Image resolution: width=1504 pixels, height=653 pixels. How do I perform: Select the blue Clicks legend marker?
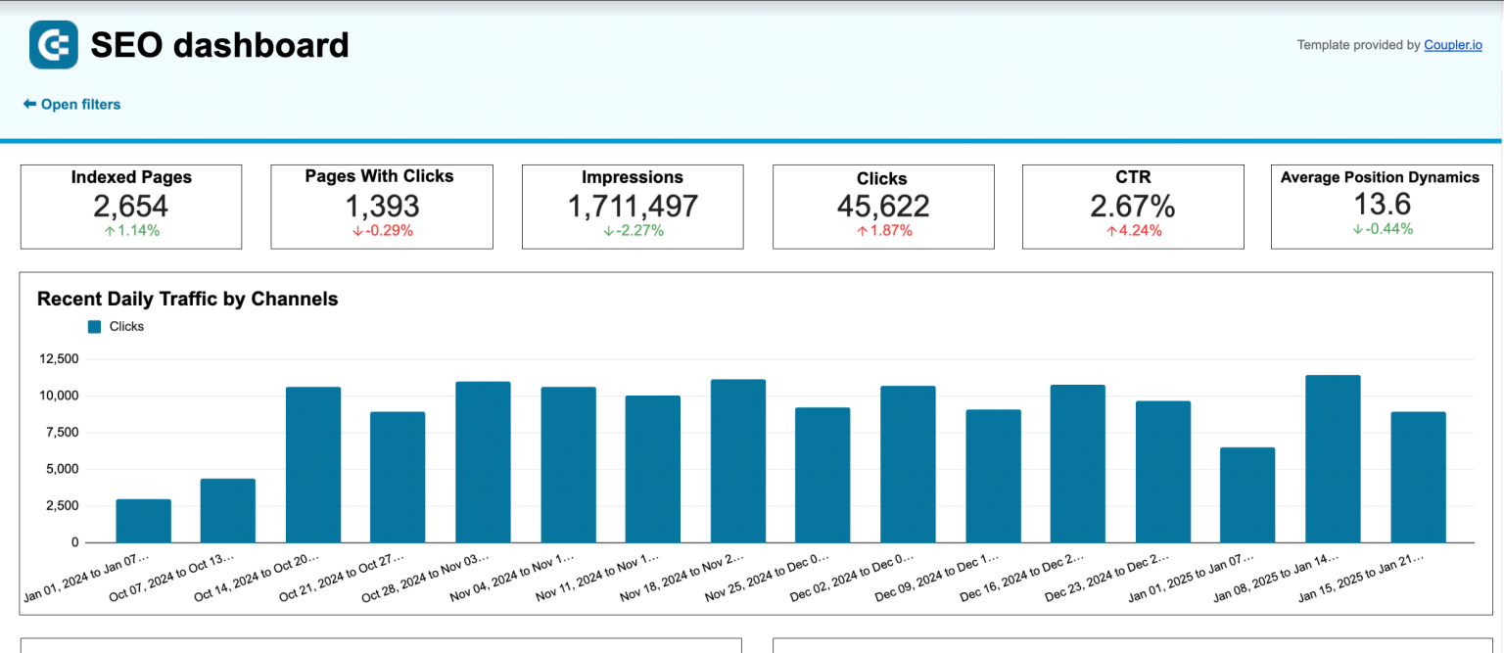point(94,326)
